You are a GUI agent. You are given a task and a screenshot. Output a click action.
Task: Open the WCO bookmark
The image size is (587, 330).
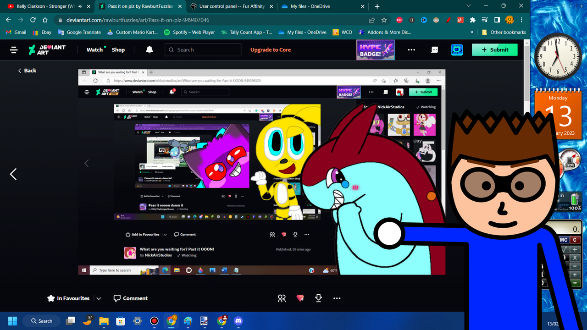coord(343,33)
